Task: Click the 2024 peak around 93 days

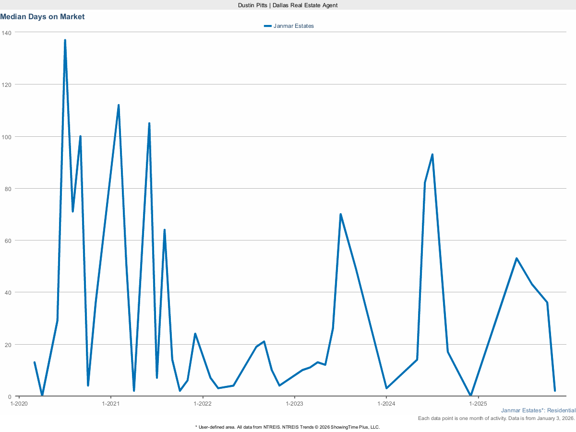Action: point(432,154)
